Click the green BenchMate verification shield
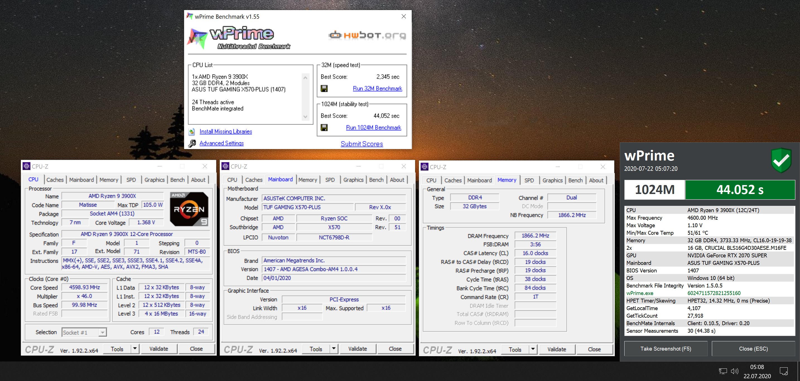 (x=781, y=160)
